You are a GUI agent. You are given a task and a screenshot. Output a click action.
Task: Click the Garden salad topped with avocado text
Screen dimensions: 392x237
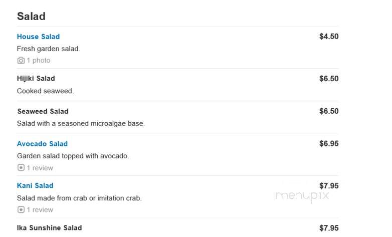click(x=73, y=156)
